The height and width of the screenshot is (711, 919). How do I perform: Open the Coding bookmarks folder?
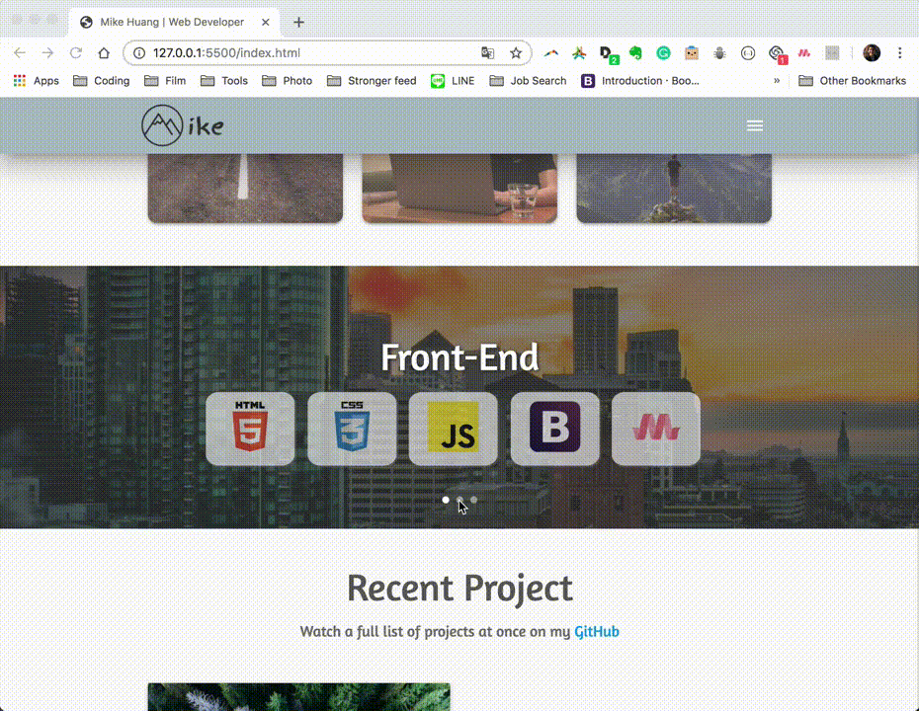tap(102, 81)
